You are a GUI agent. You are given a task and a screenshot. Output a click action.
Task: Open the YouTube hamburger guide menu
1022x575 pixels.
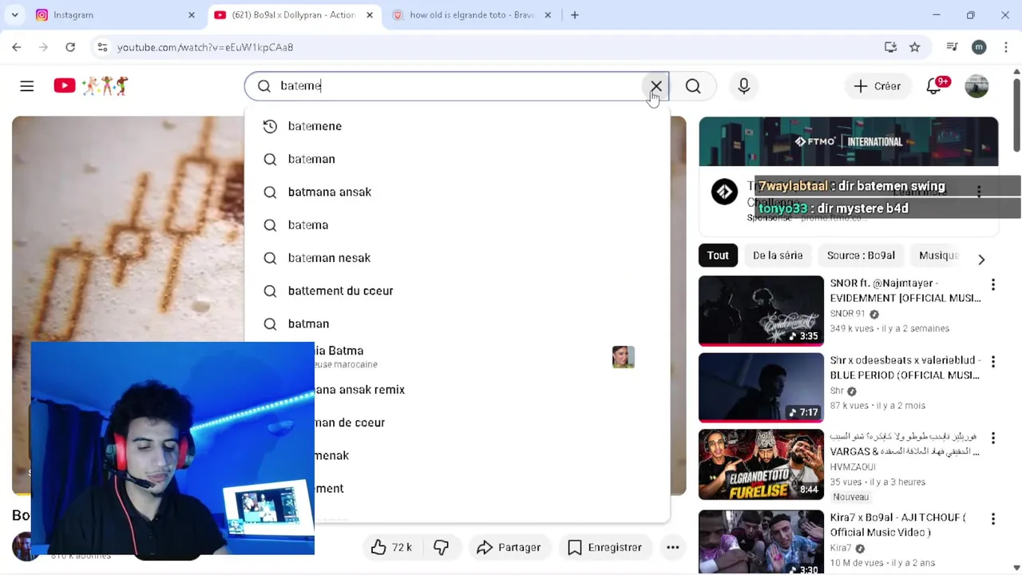point(27,86)
